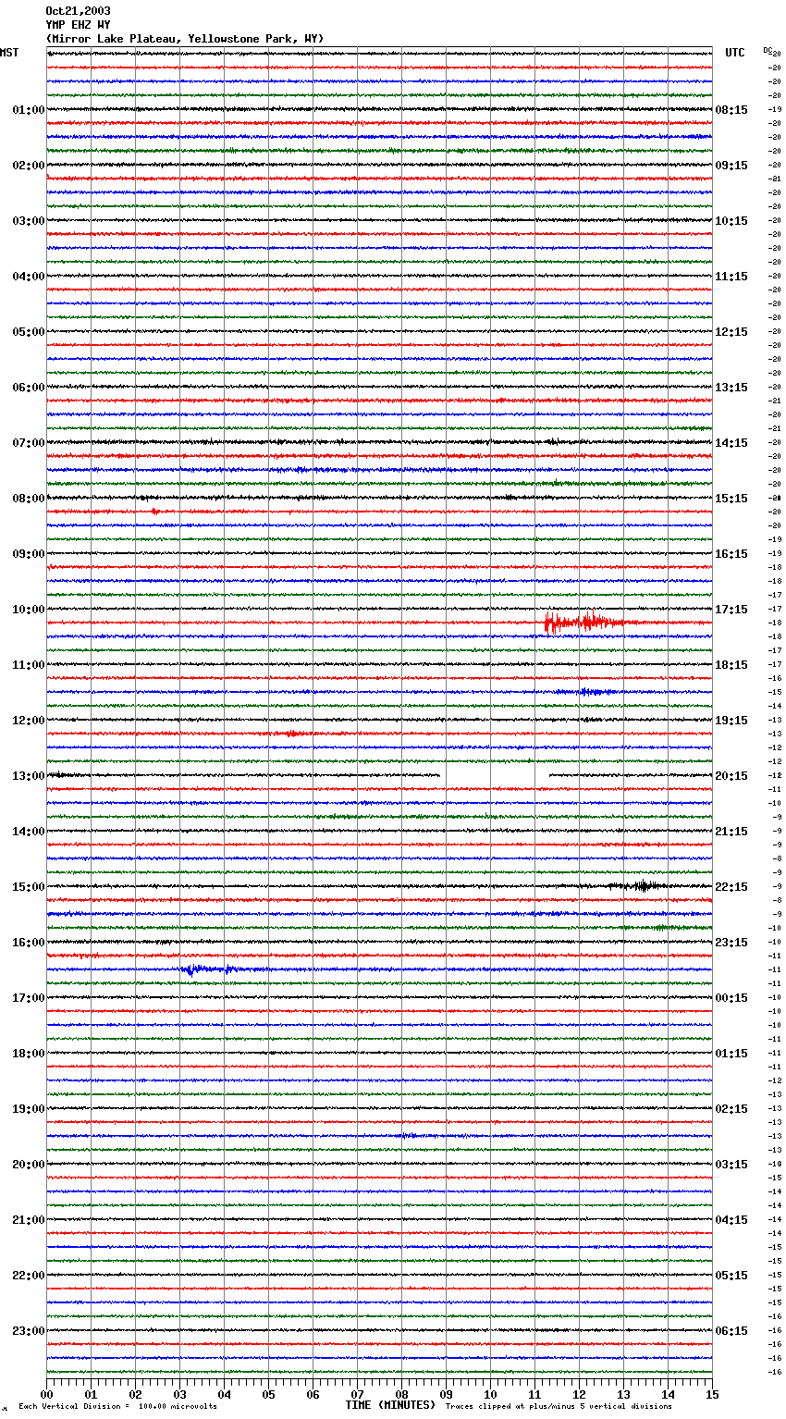Click minute 05 on the bottom axis
The width and height of the screenshot is (786, 1419).
[268, 1394]
